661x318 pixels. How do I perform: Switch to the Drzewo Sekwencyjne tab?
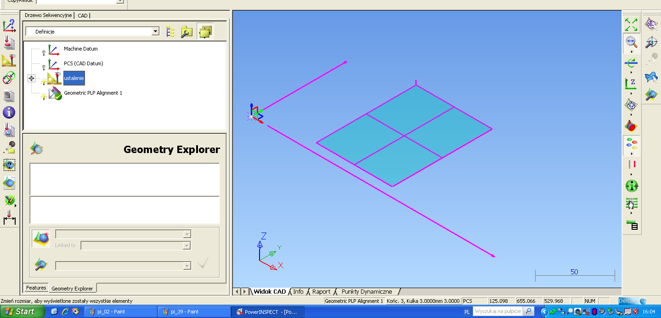pos(48,15)
